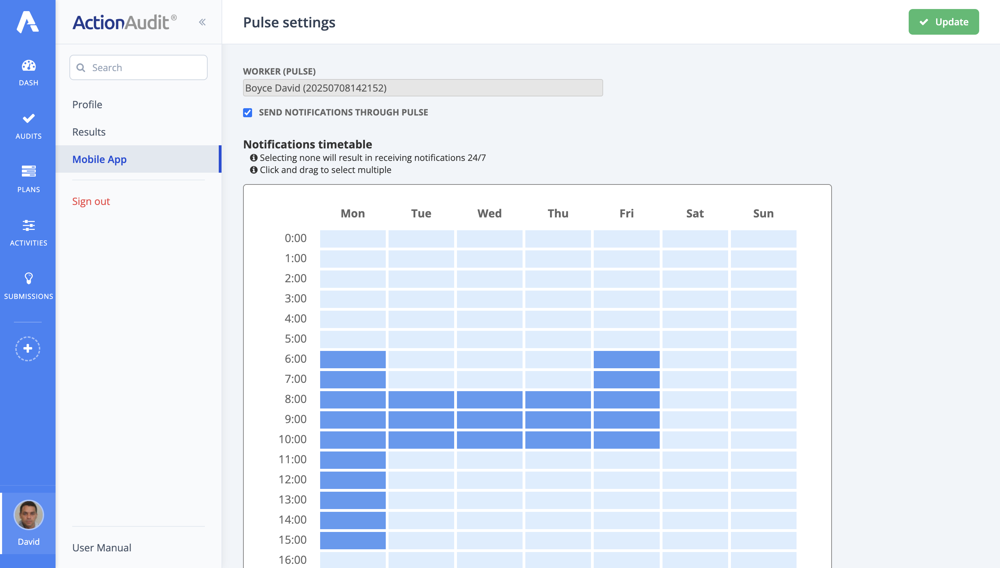Screen dimensions: 1000x568
Task: Open the Results menu item
Action: point(89,132)
